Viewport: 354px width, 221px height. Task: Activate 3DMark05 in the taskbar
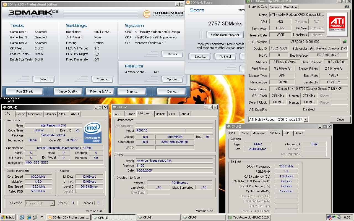[x=68, y=217]
